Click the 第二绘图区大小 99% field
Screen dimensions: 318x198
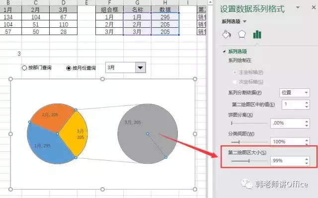pyautogui.click(x=287, y=161)
